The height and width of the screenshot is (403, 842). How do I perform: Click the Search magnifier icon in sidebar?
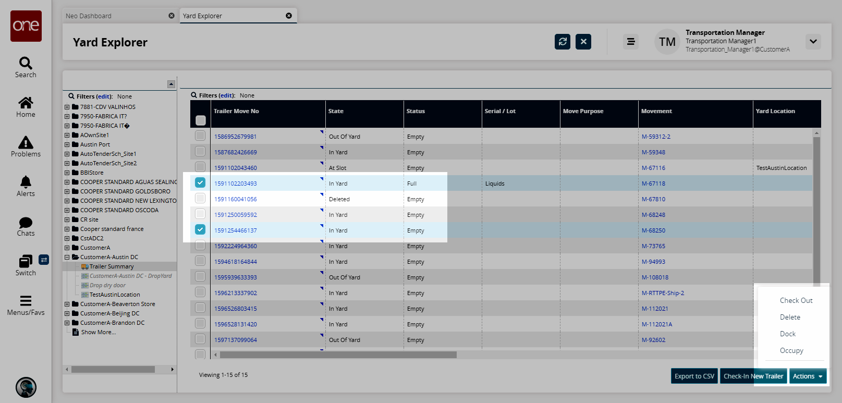(x=26, y=63)
